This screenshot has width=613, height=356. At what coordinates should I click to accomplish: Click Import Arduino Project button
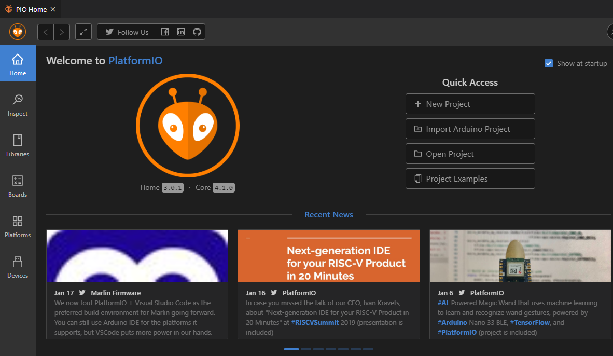(470, 129)
